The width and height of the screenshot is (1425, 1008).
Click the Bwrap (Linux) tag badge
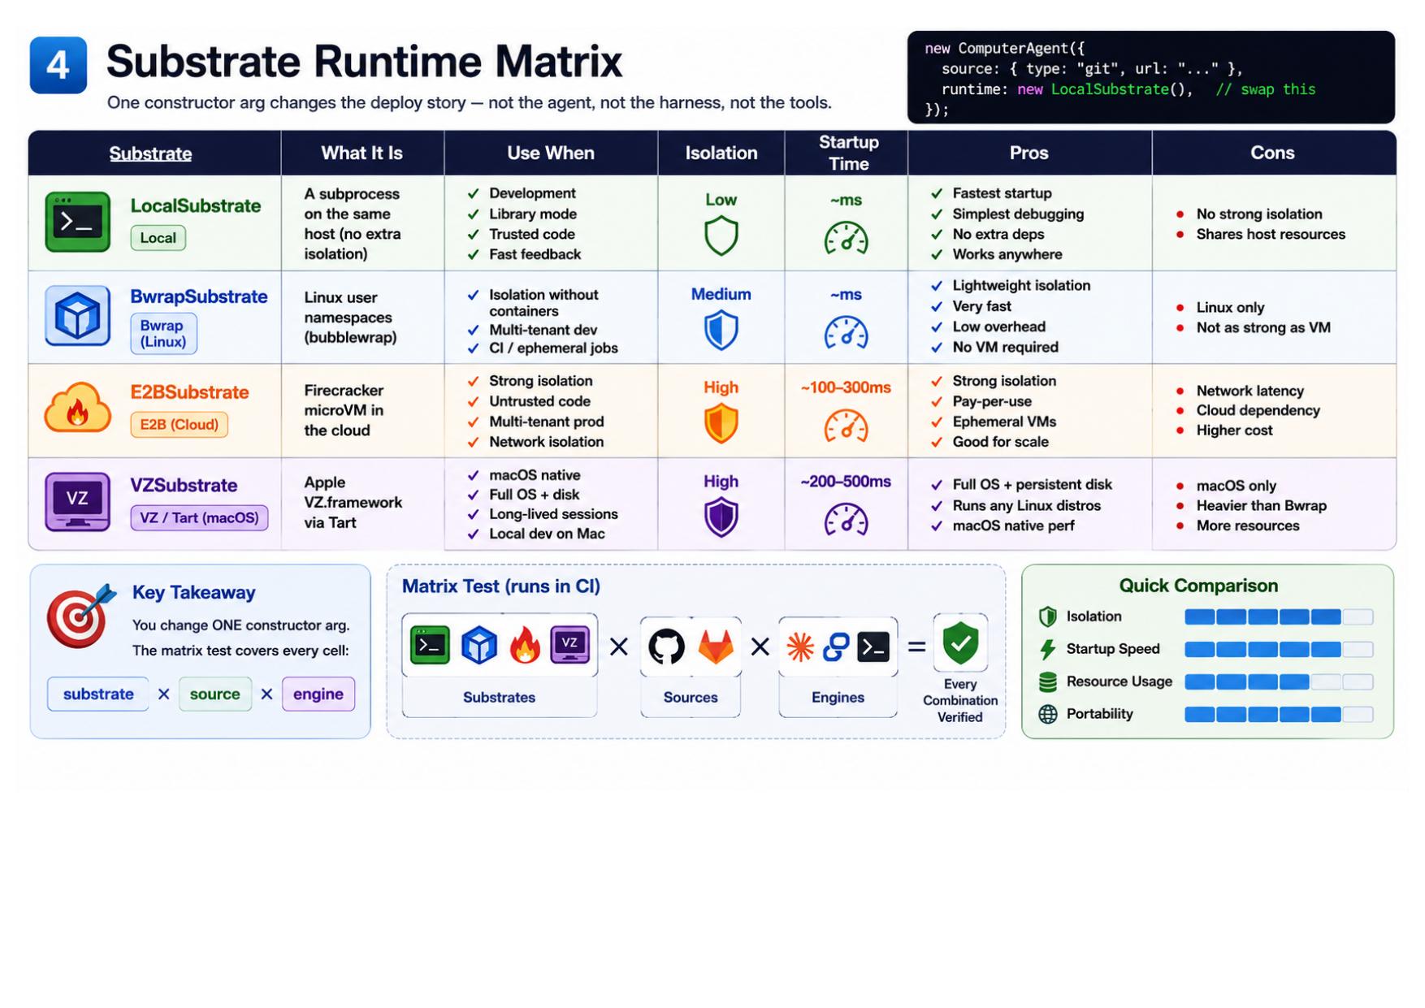[x=163, y=333]
